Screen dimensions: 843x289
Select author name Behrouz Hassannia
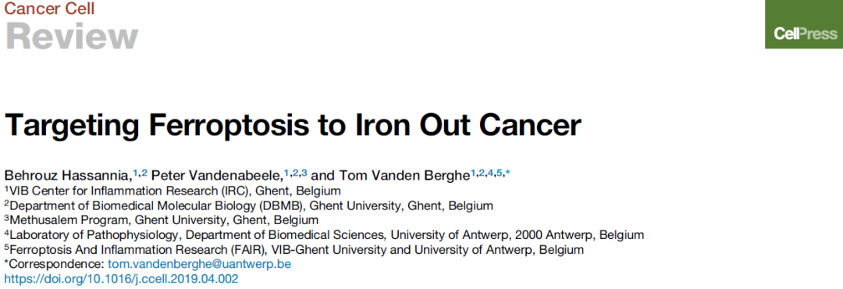[x=68, y=175]
